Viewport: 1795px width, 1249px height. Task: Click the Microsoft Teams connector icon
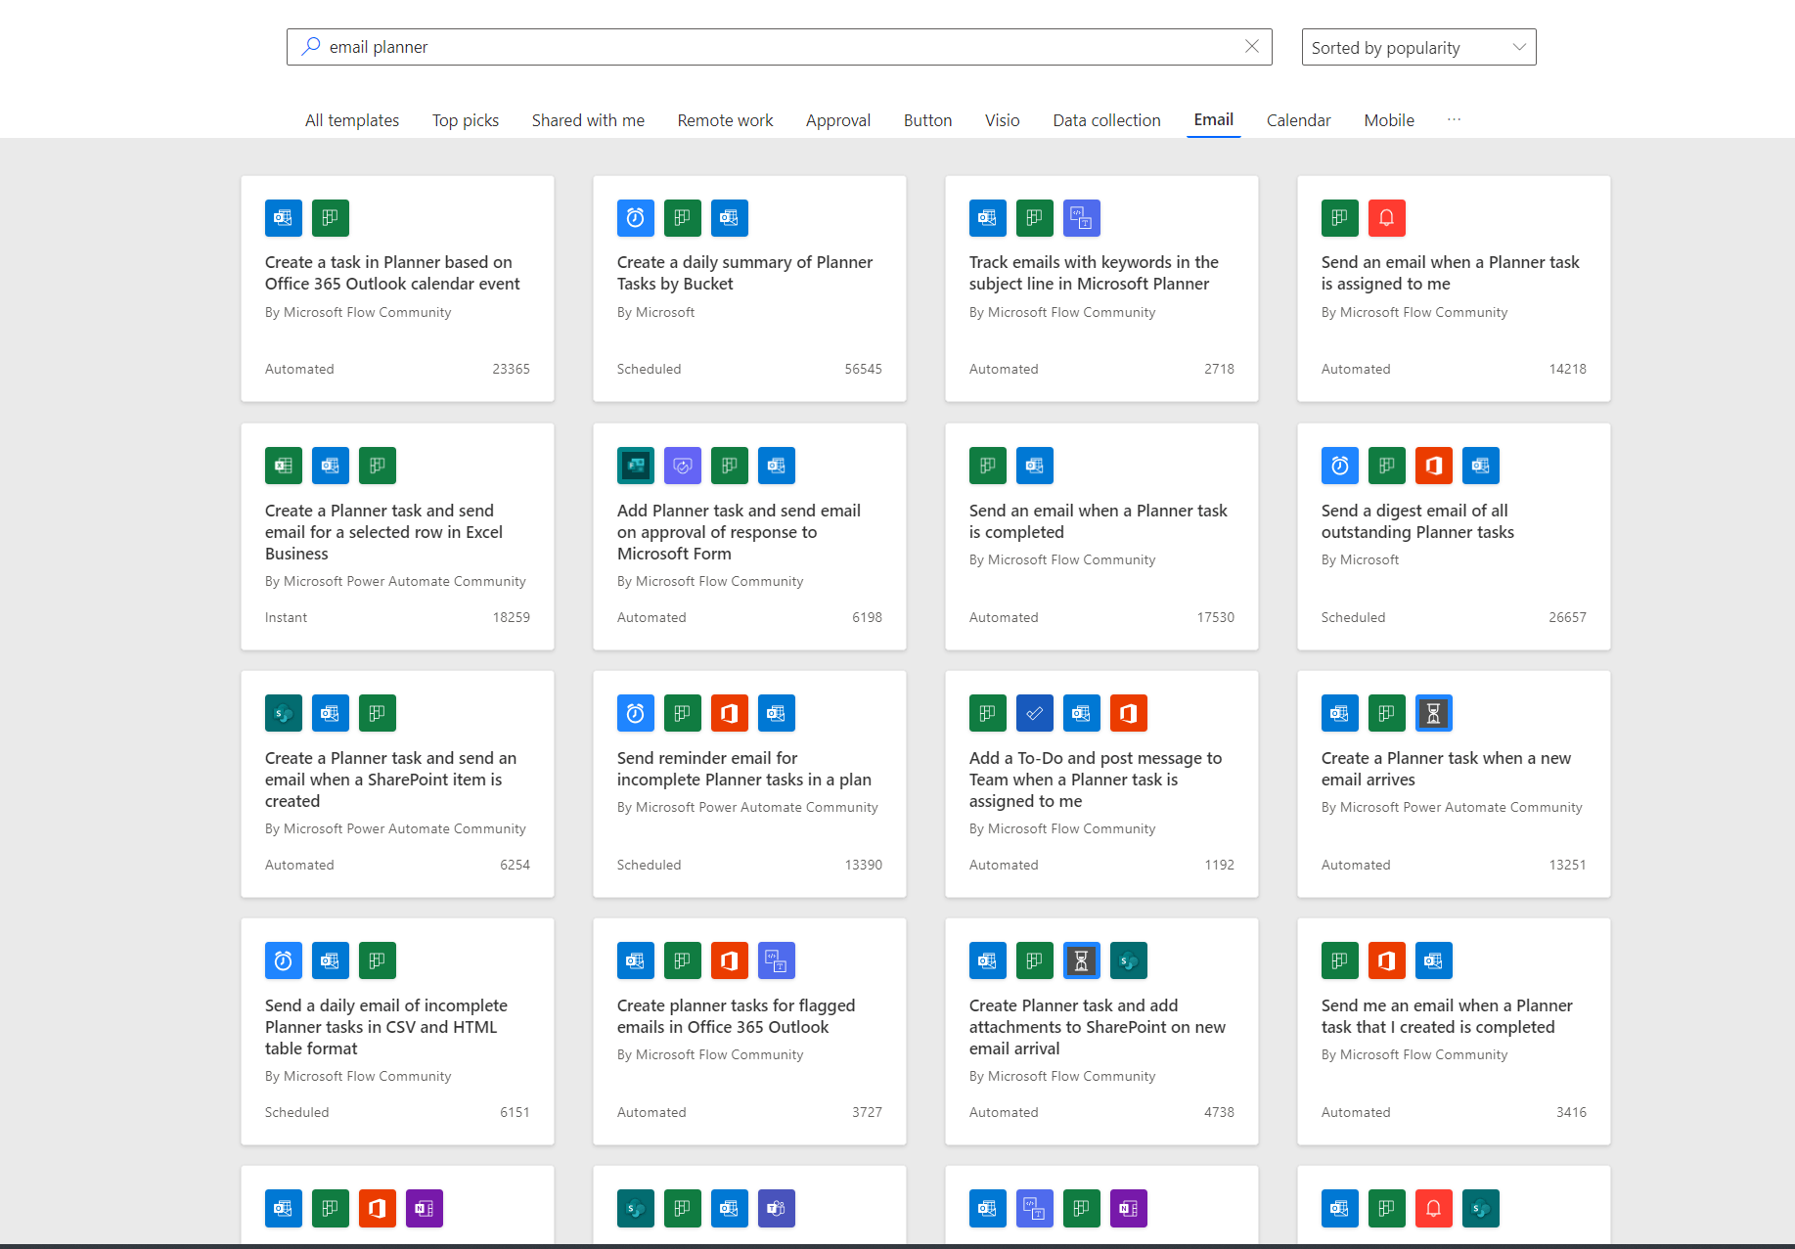pos(777,1208)
